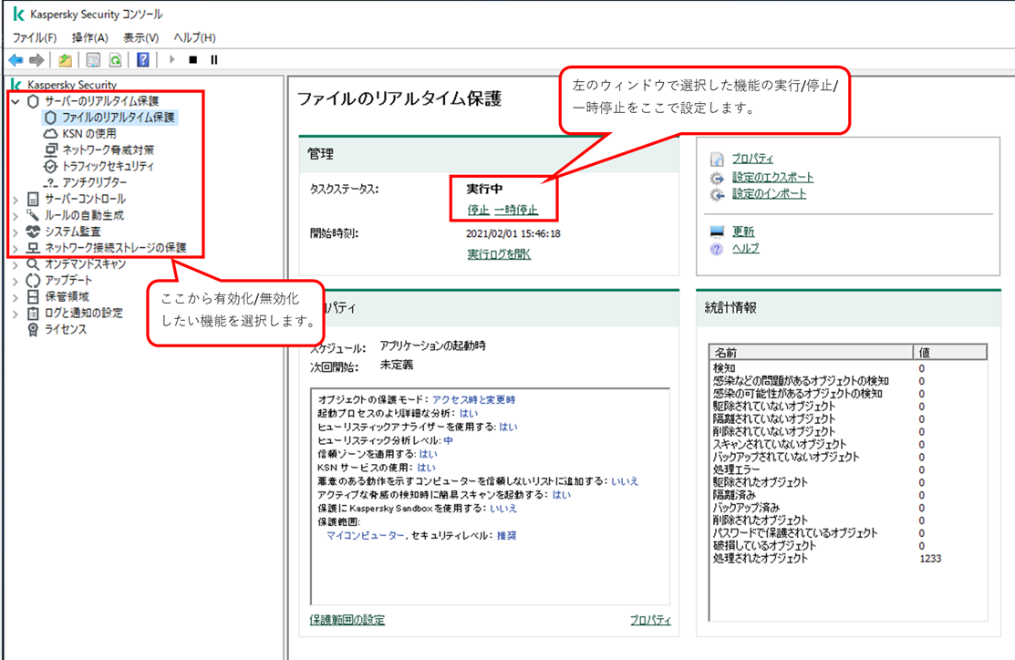Expand the ネットワーク接続ストレージの保護 node
Viewport: 1015px width, 660px height.
pyautogui.click(x=16, y=248)
